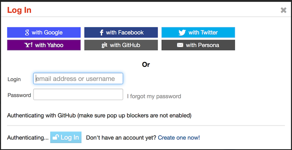The height and width of the screenshot is (150, 292).
Task: Click the Google 'g' logo icon
Action: coord(27,33)
